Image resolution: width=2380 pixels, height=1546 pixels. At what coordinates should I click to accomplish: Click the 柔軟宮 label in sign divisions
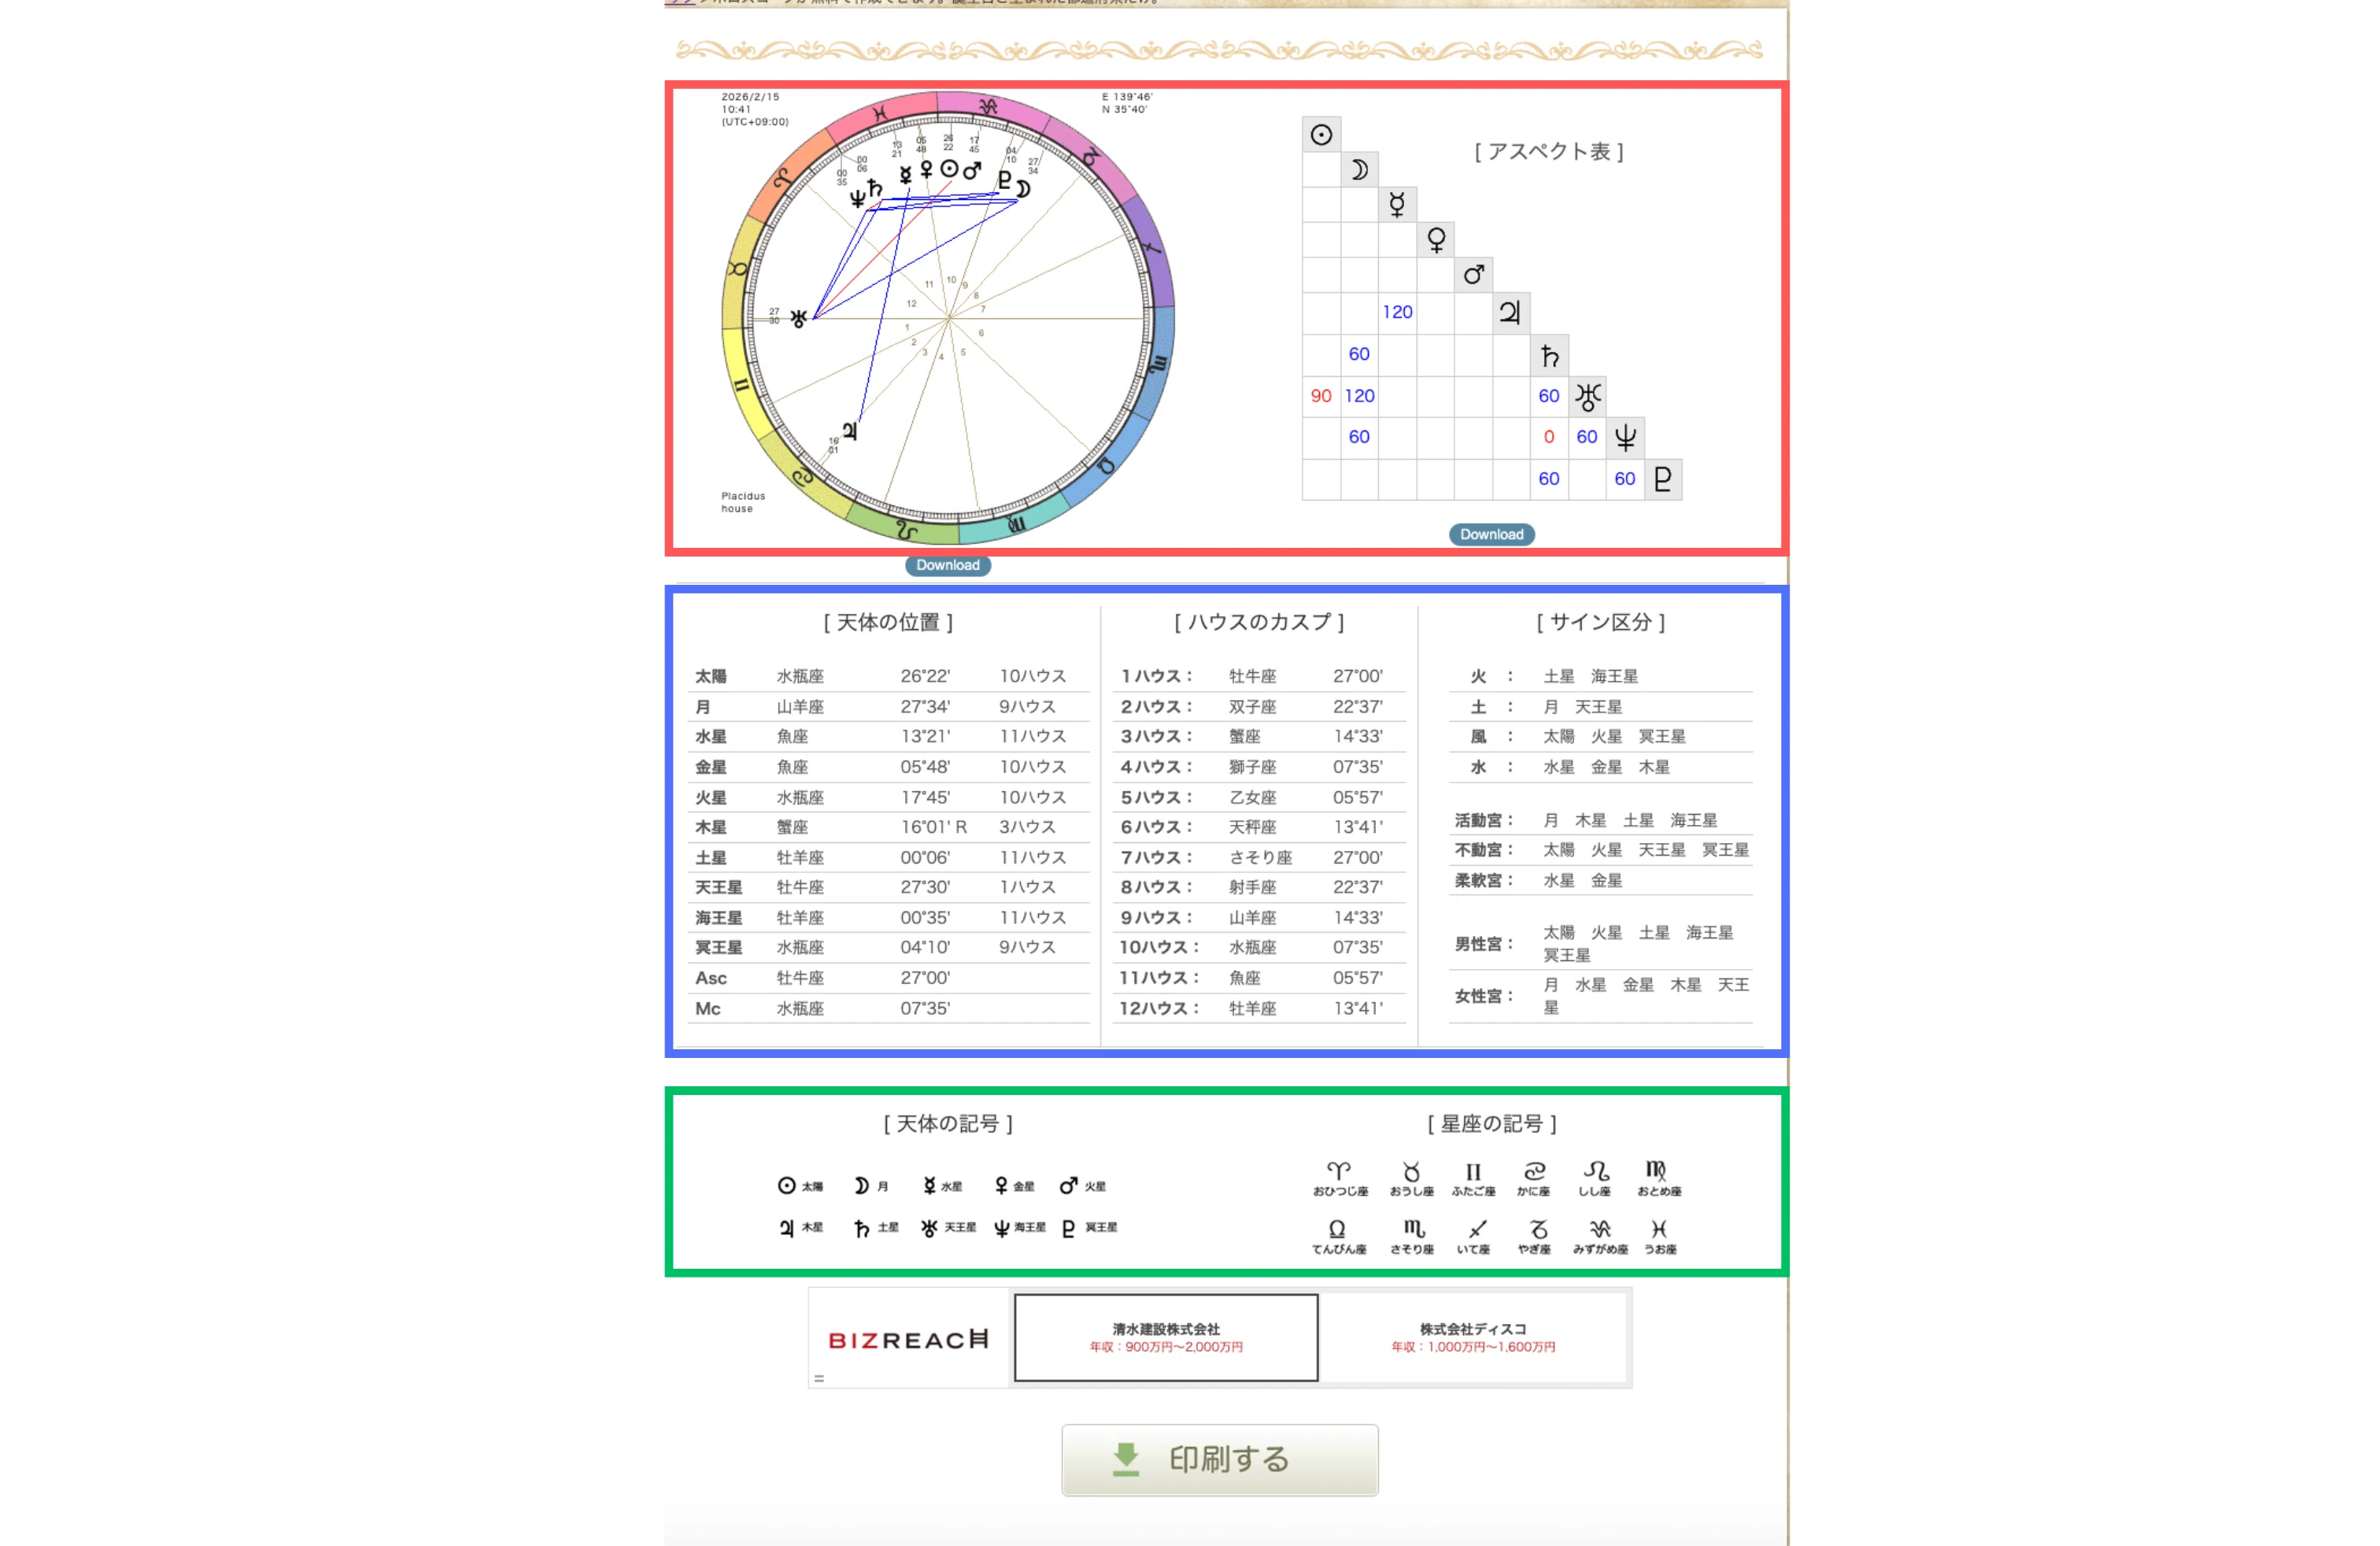tap(1483, 881)
